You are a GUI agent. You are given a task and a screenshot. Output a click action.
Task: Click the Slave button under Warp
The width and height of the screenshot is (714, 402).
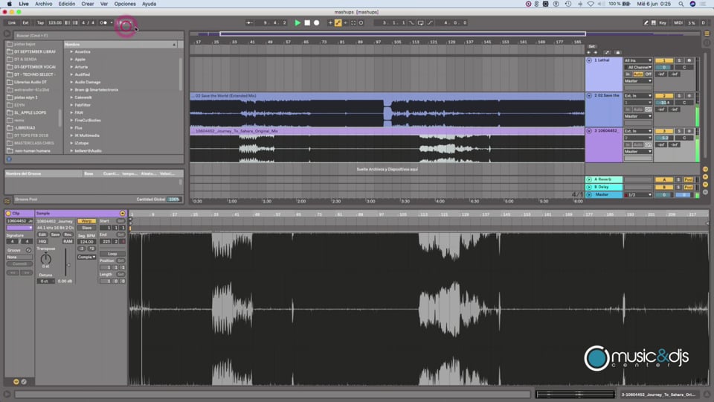coord(86,228)
